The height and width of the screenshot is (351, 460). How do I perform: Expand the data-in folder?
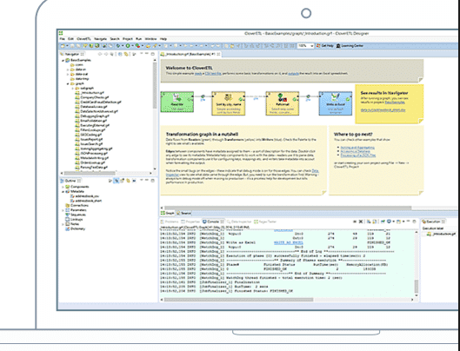(x=68, y=70)
